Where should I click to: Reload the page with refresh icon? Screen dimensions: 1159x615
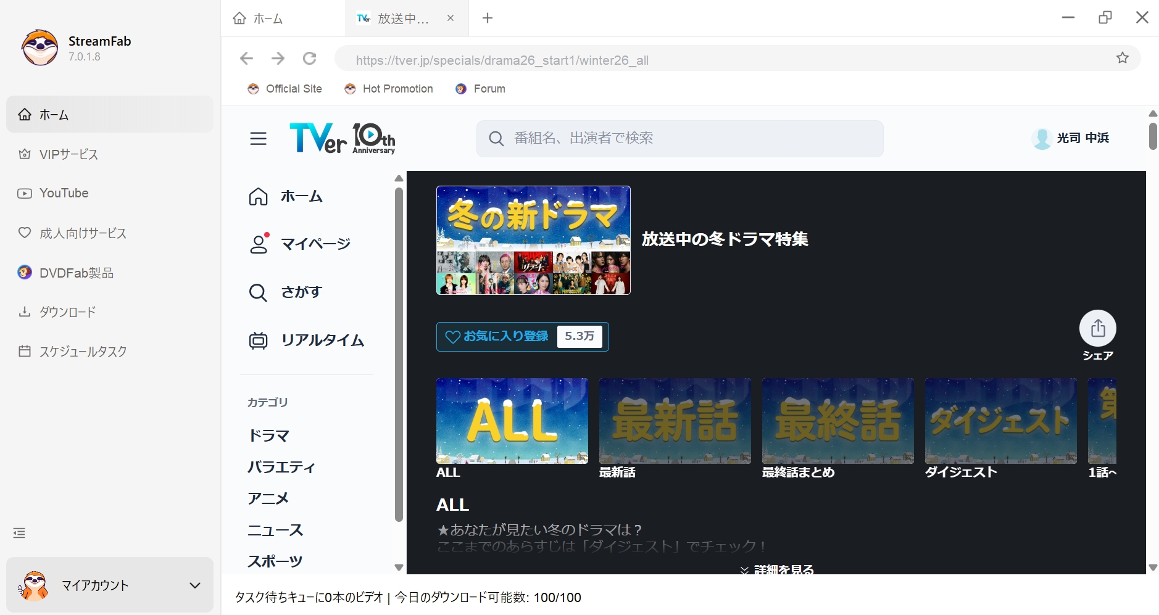(310, 59)
